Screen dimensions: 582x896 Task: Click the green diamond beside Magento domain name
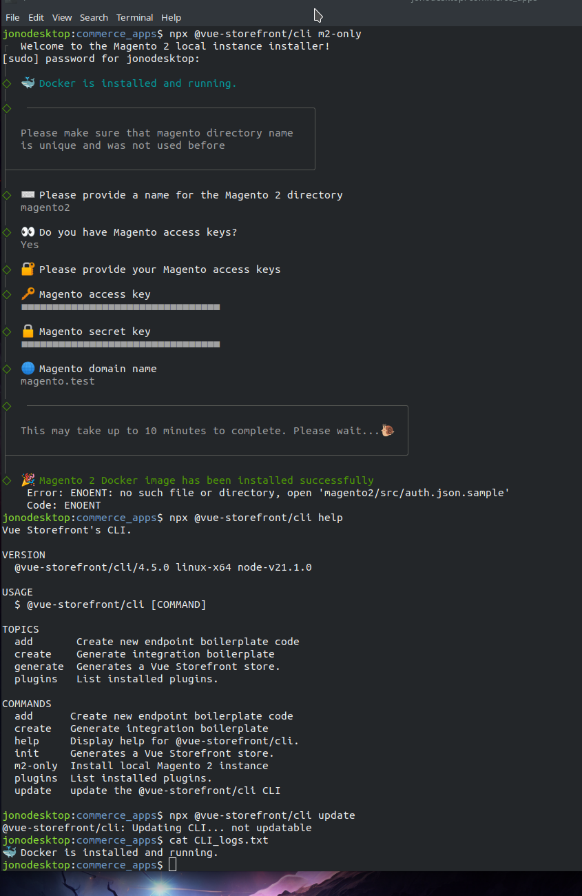click(x=7, y=369)
